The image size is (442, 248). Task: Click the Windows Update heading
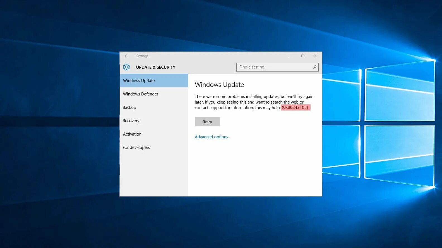point(219,85)
